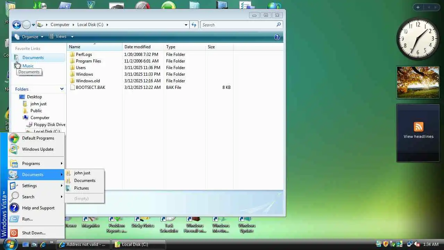Viewport: 444px width, 250px height.
Task: Open the Views dropdown arrow
Action: click(x=72, y=36)
